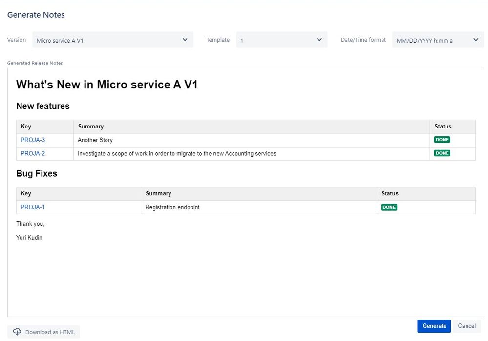488x341 pixels.
Task: Click the DONE status badge for PROJA-1
Action: [x=389, y=207]
